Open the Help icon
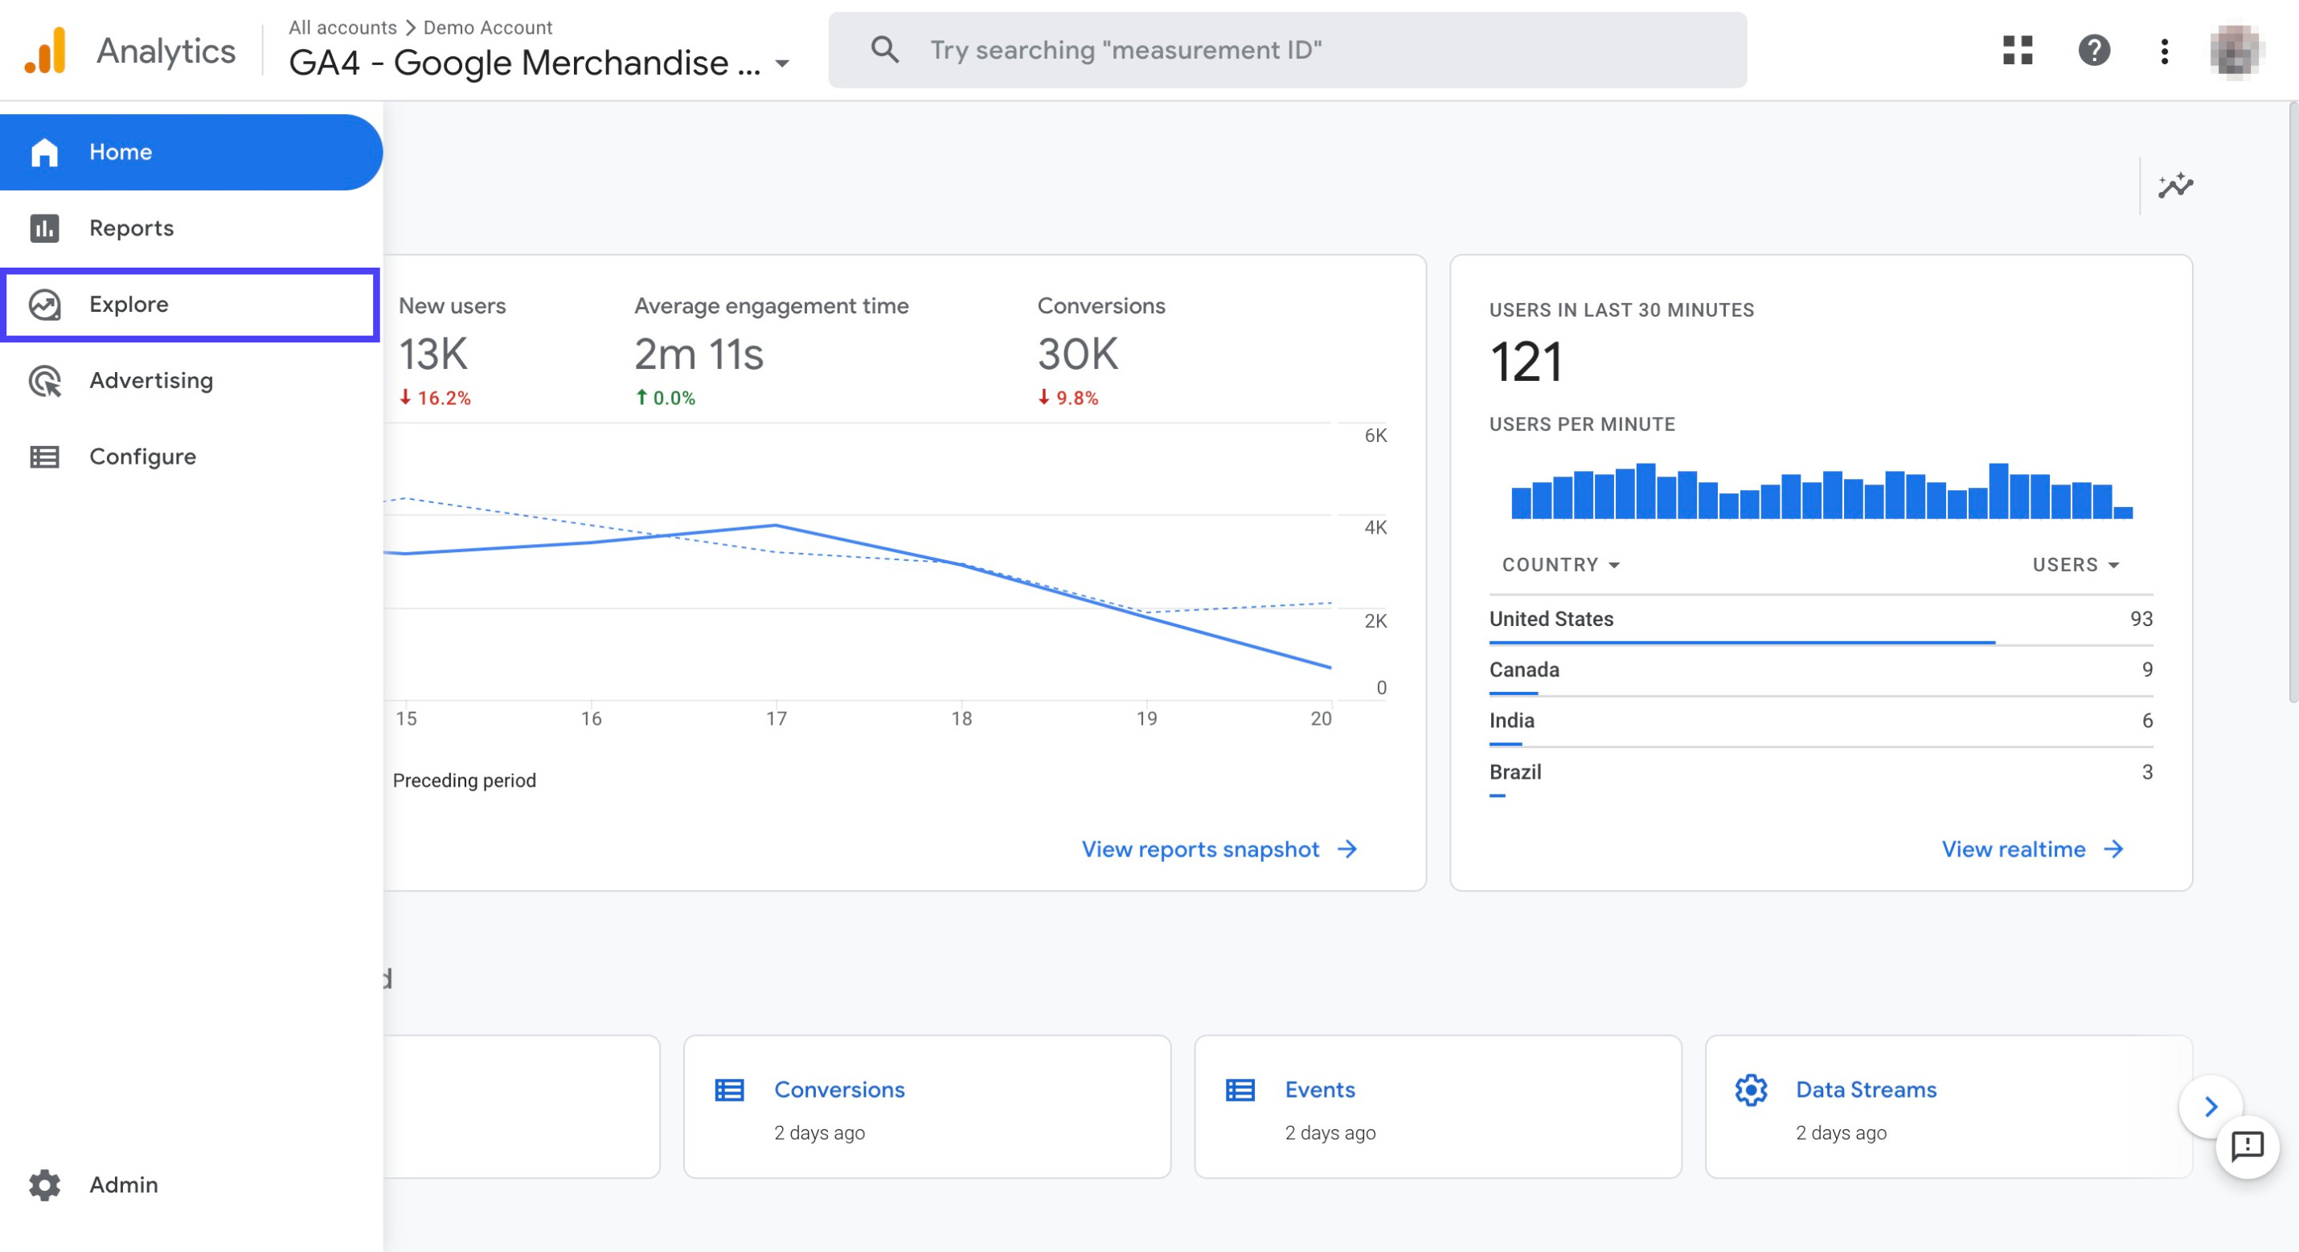Screen dimensions: 2299x1252 [x=2094, y=50]
